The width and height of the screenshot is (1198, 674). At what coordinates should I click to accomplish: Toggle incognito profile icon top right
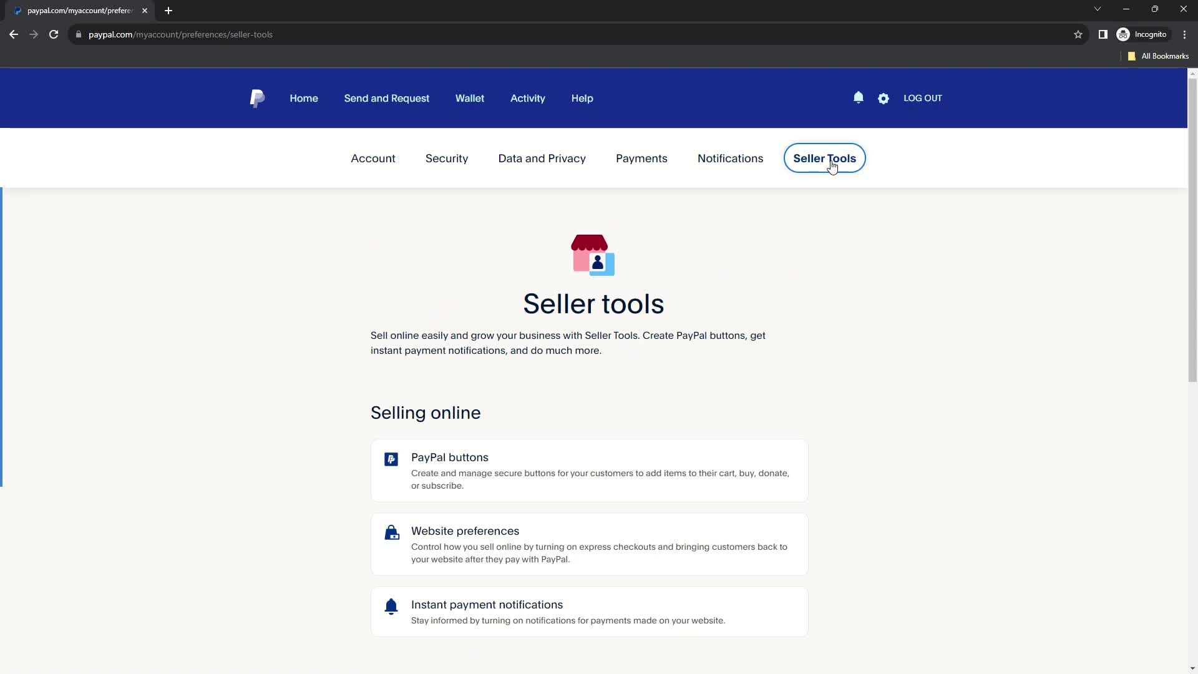1123,34
